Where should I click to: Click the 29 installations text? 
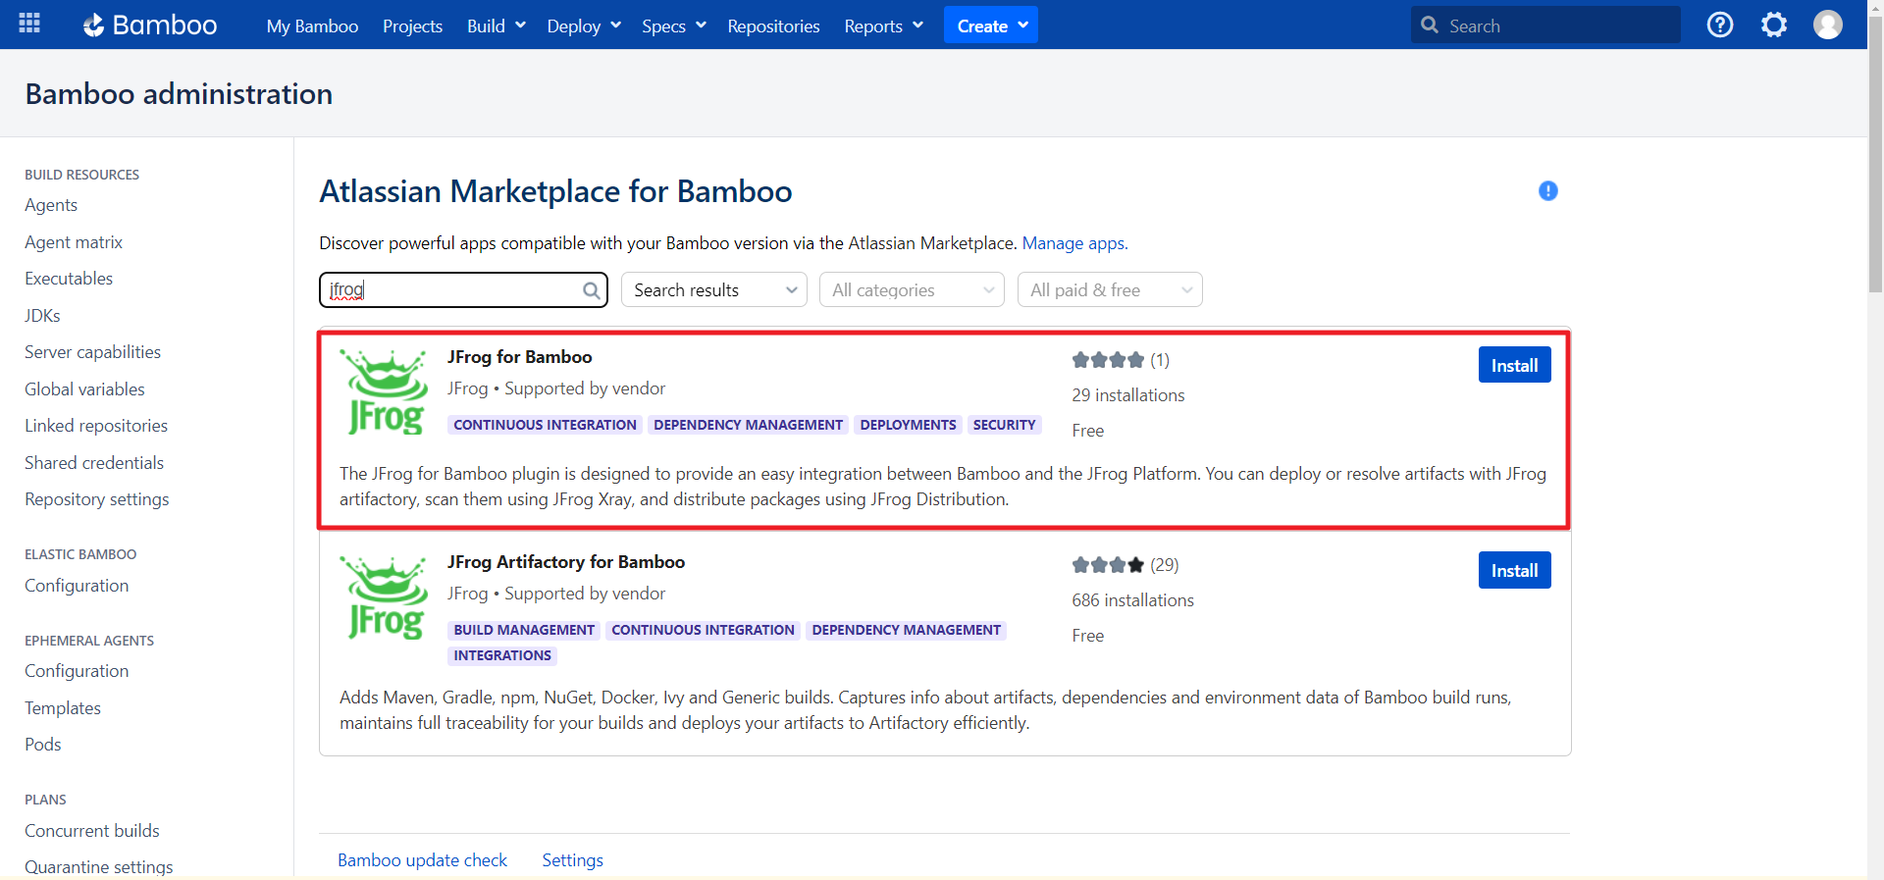pyautogui.click(x=1128, y=395)
